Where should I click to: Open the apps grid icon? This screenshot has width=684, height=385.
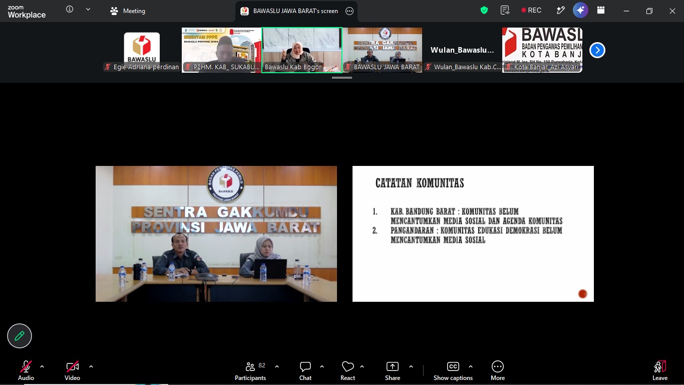[601, 10]
